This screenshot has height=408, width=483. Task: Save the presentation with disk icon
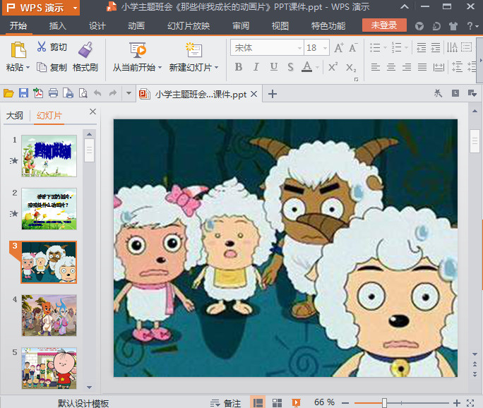[23, 93]
